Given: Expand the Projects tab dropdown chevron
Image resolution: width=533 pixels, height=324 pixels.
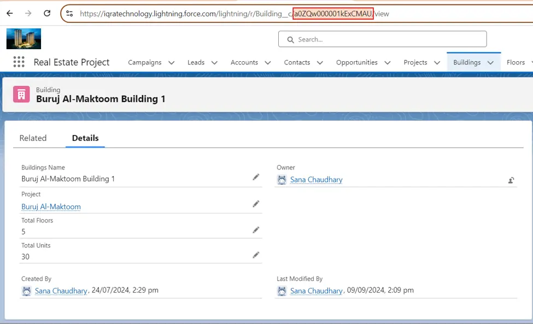Looking at the screenshot, I should 437,62.
